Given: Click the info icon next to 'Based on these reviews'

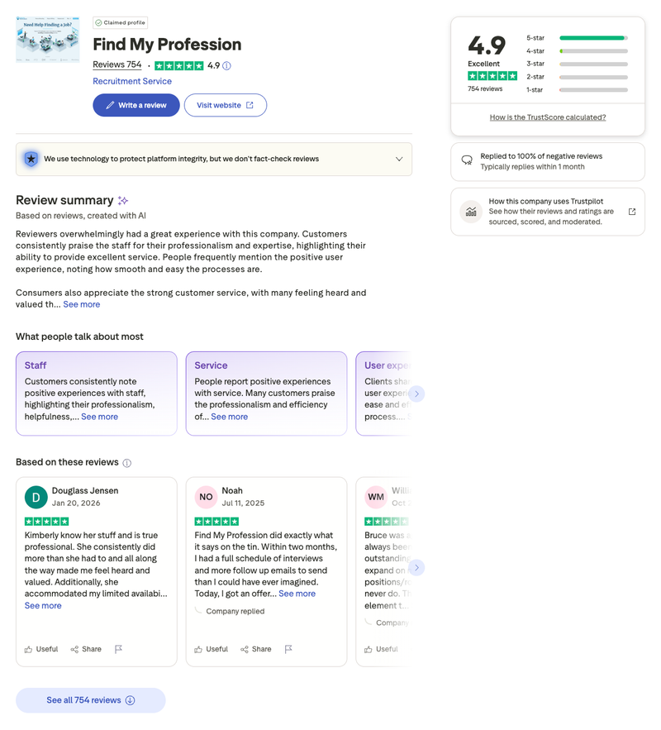Looking at the screenshot, I should [126, 463].
